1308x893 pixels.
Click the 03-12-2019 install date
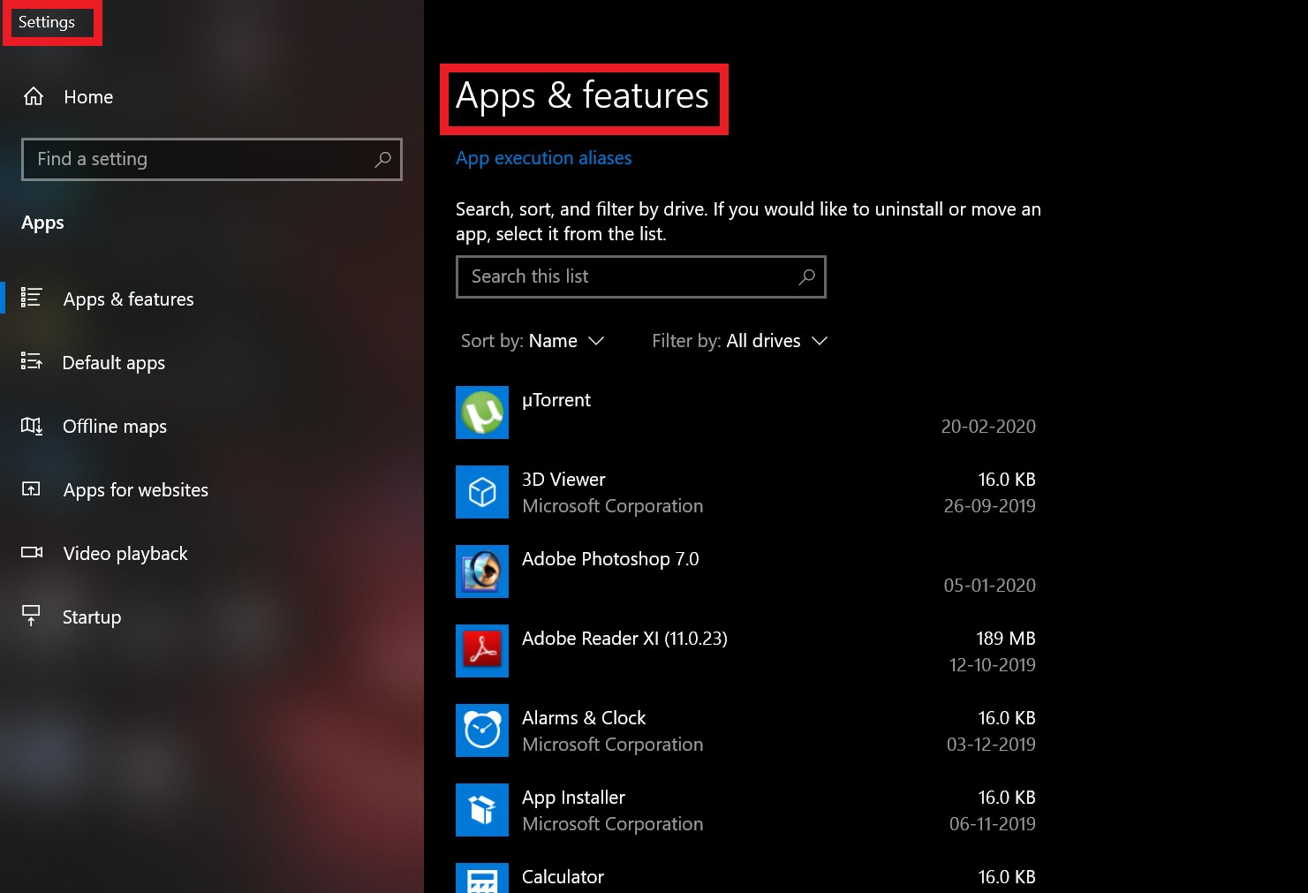tap(991, 744)
